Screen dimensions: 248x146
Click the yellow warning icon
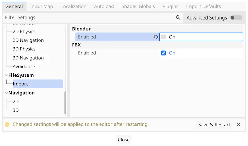7,124
